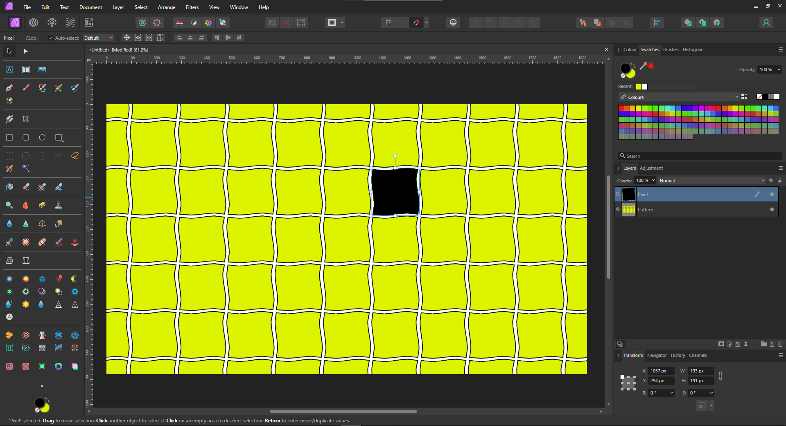
Task: Select the none colour swatch
Action: coord(760,97)
